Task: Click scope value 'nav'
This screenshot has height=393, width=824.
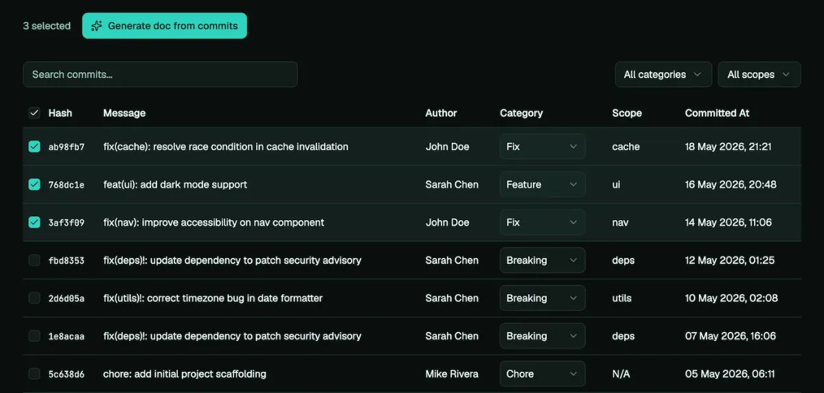Action: pos(620,222)
